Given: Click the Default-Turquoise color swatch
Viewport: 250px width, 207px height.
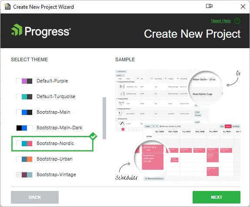Looking at the screenshot, I should tap(24, 97).
